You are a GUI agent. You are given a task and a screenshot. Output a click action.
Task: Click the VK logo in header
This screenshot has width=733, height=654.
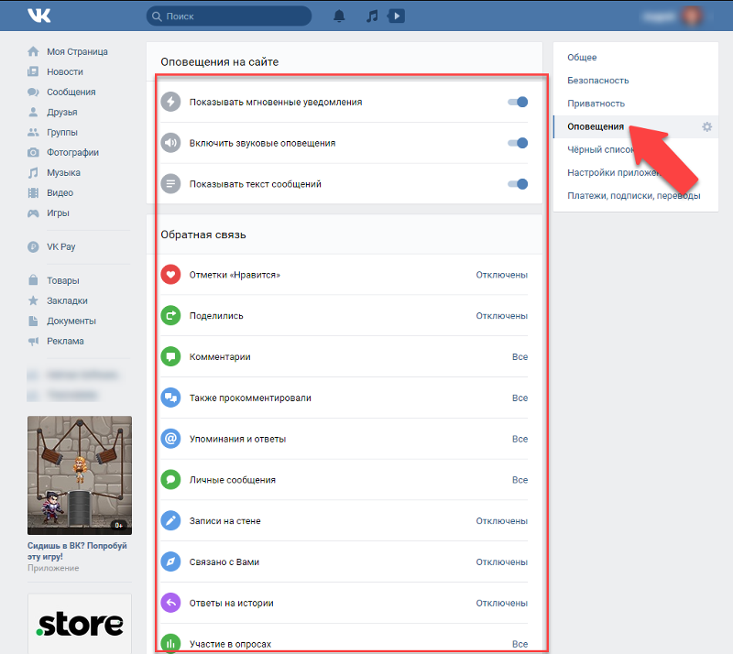tap(38, 16)
